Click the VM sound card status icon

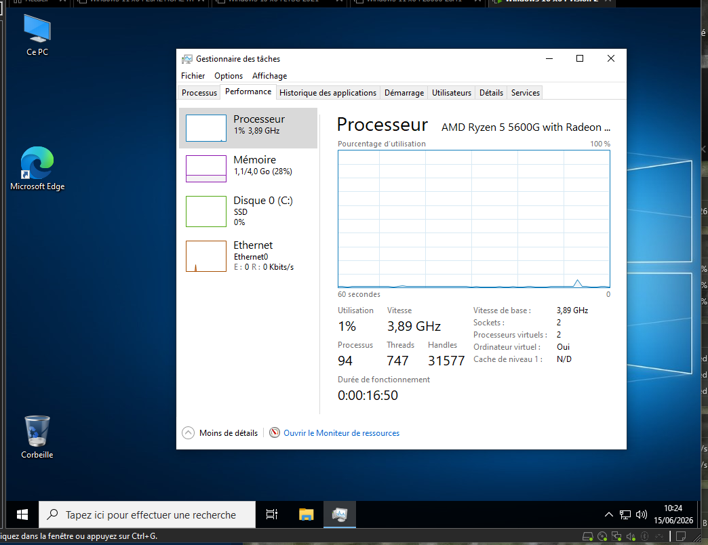point(631,536)
